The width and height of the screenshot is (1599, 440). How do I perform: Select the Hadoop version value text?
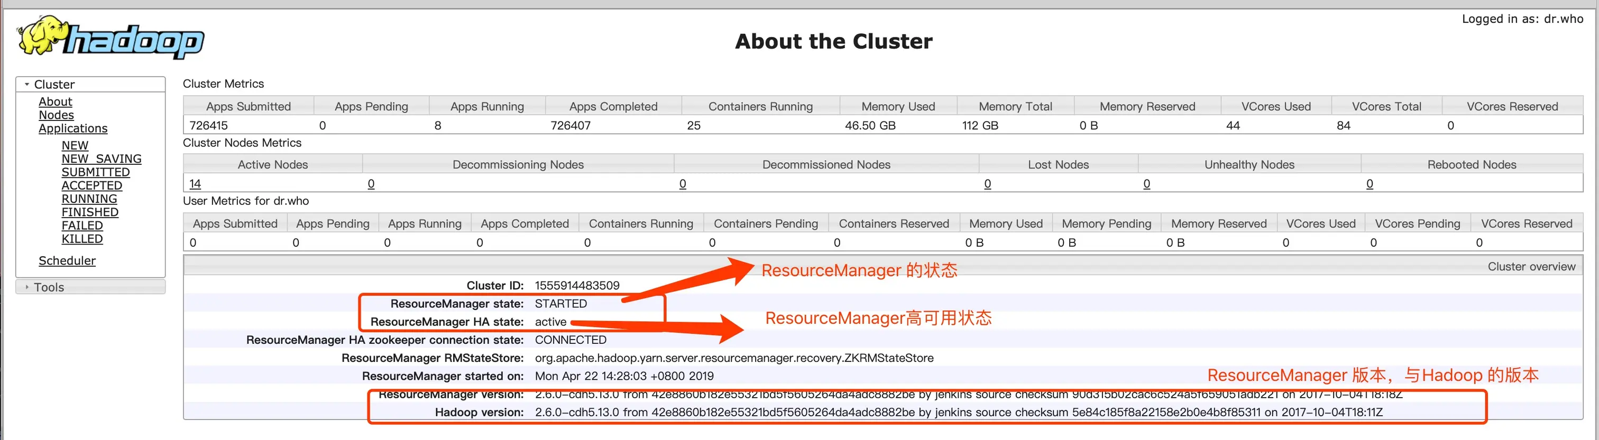tap(959, 413)
